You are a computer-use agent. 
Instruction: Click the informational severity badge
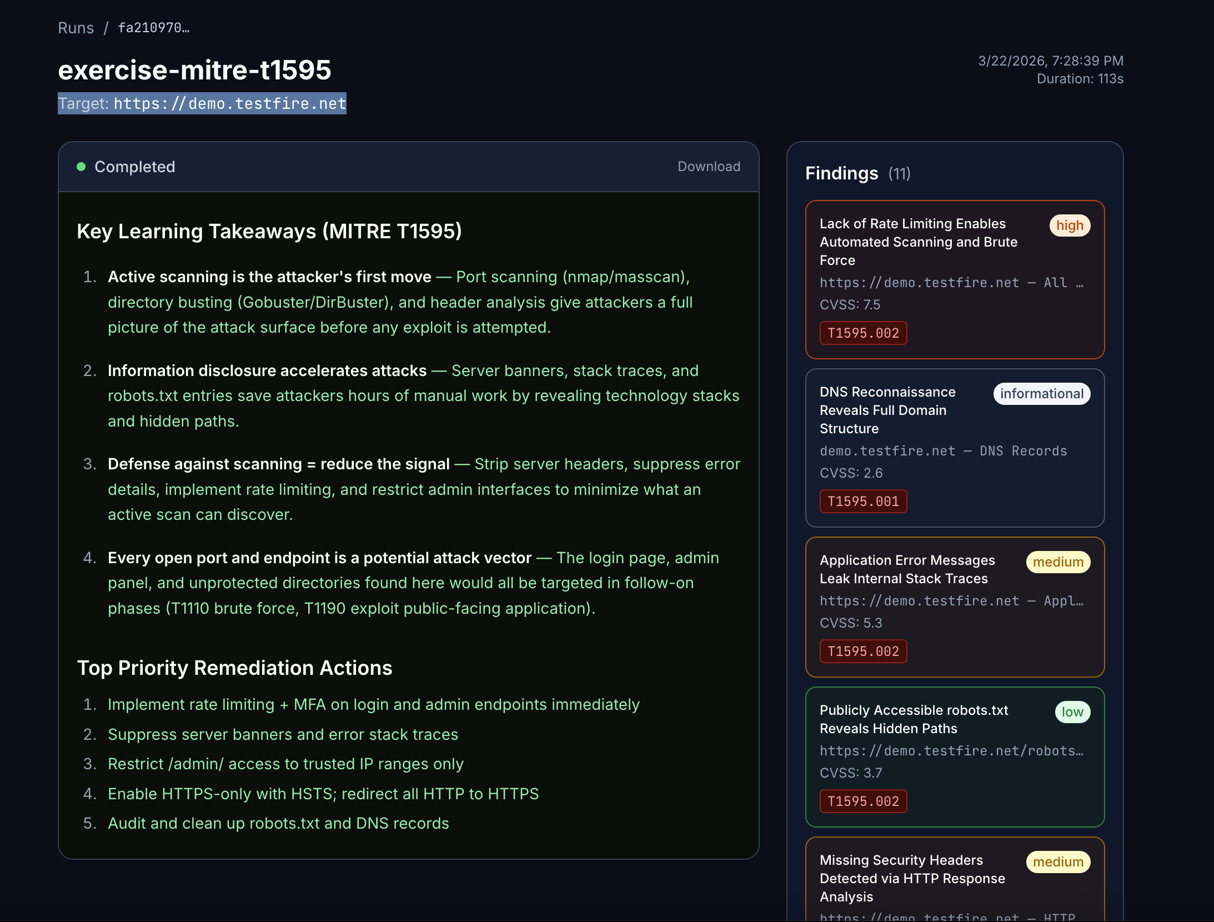tap(1042, 394)
